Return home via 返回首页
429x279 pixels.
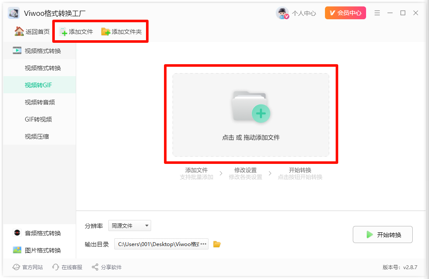tap(32, 32)
